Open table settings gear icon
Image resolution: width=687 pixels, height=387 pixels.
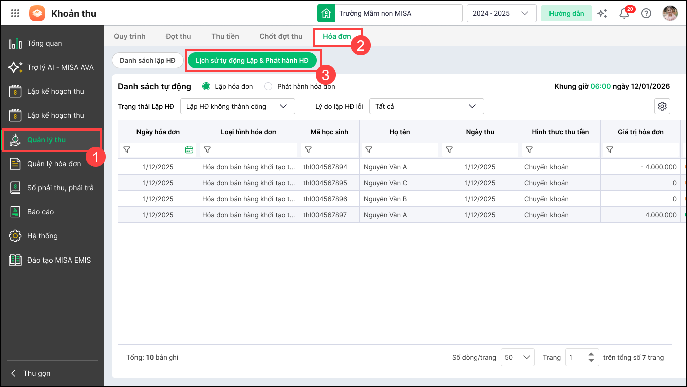(662, 106)
